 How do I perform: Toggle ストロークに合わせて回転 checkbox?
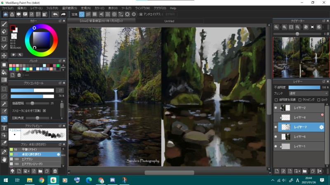click(x=45, y=110)
